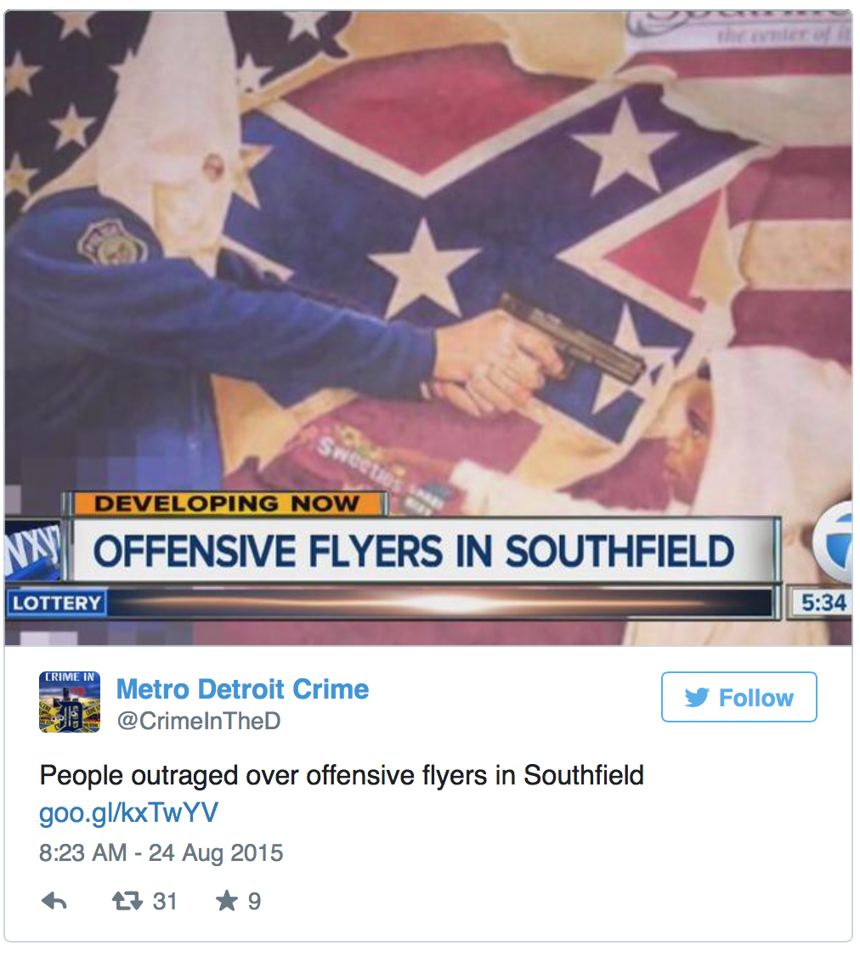Open Metro Detroit Crime profile name

click(242, 689)
